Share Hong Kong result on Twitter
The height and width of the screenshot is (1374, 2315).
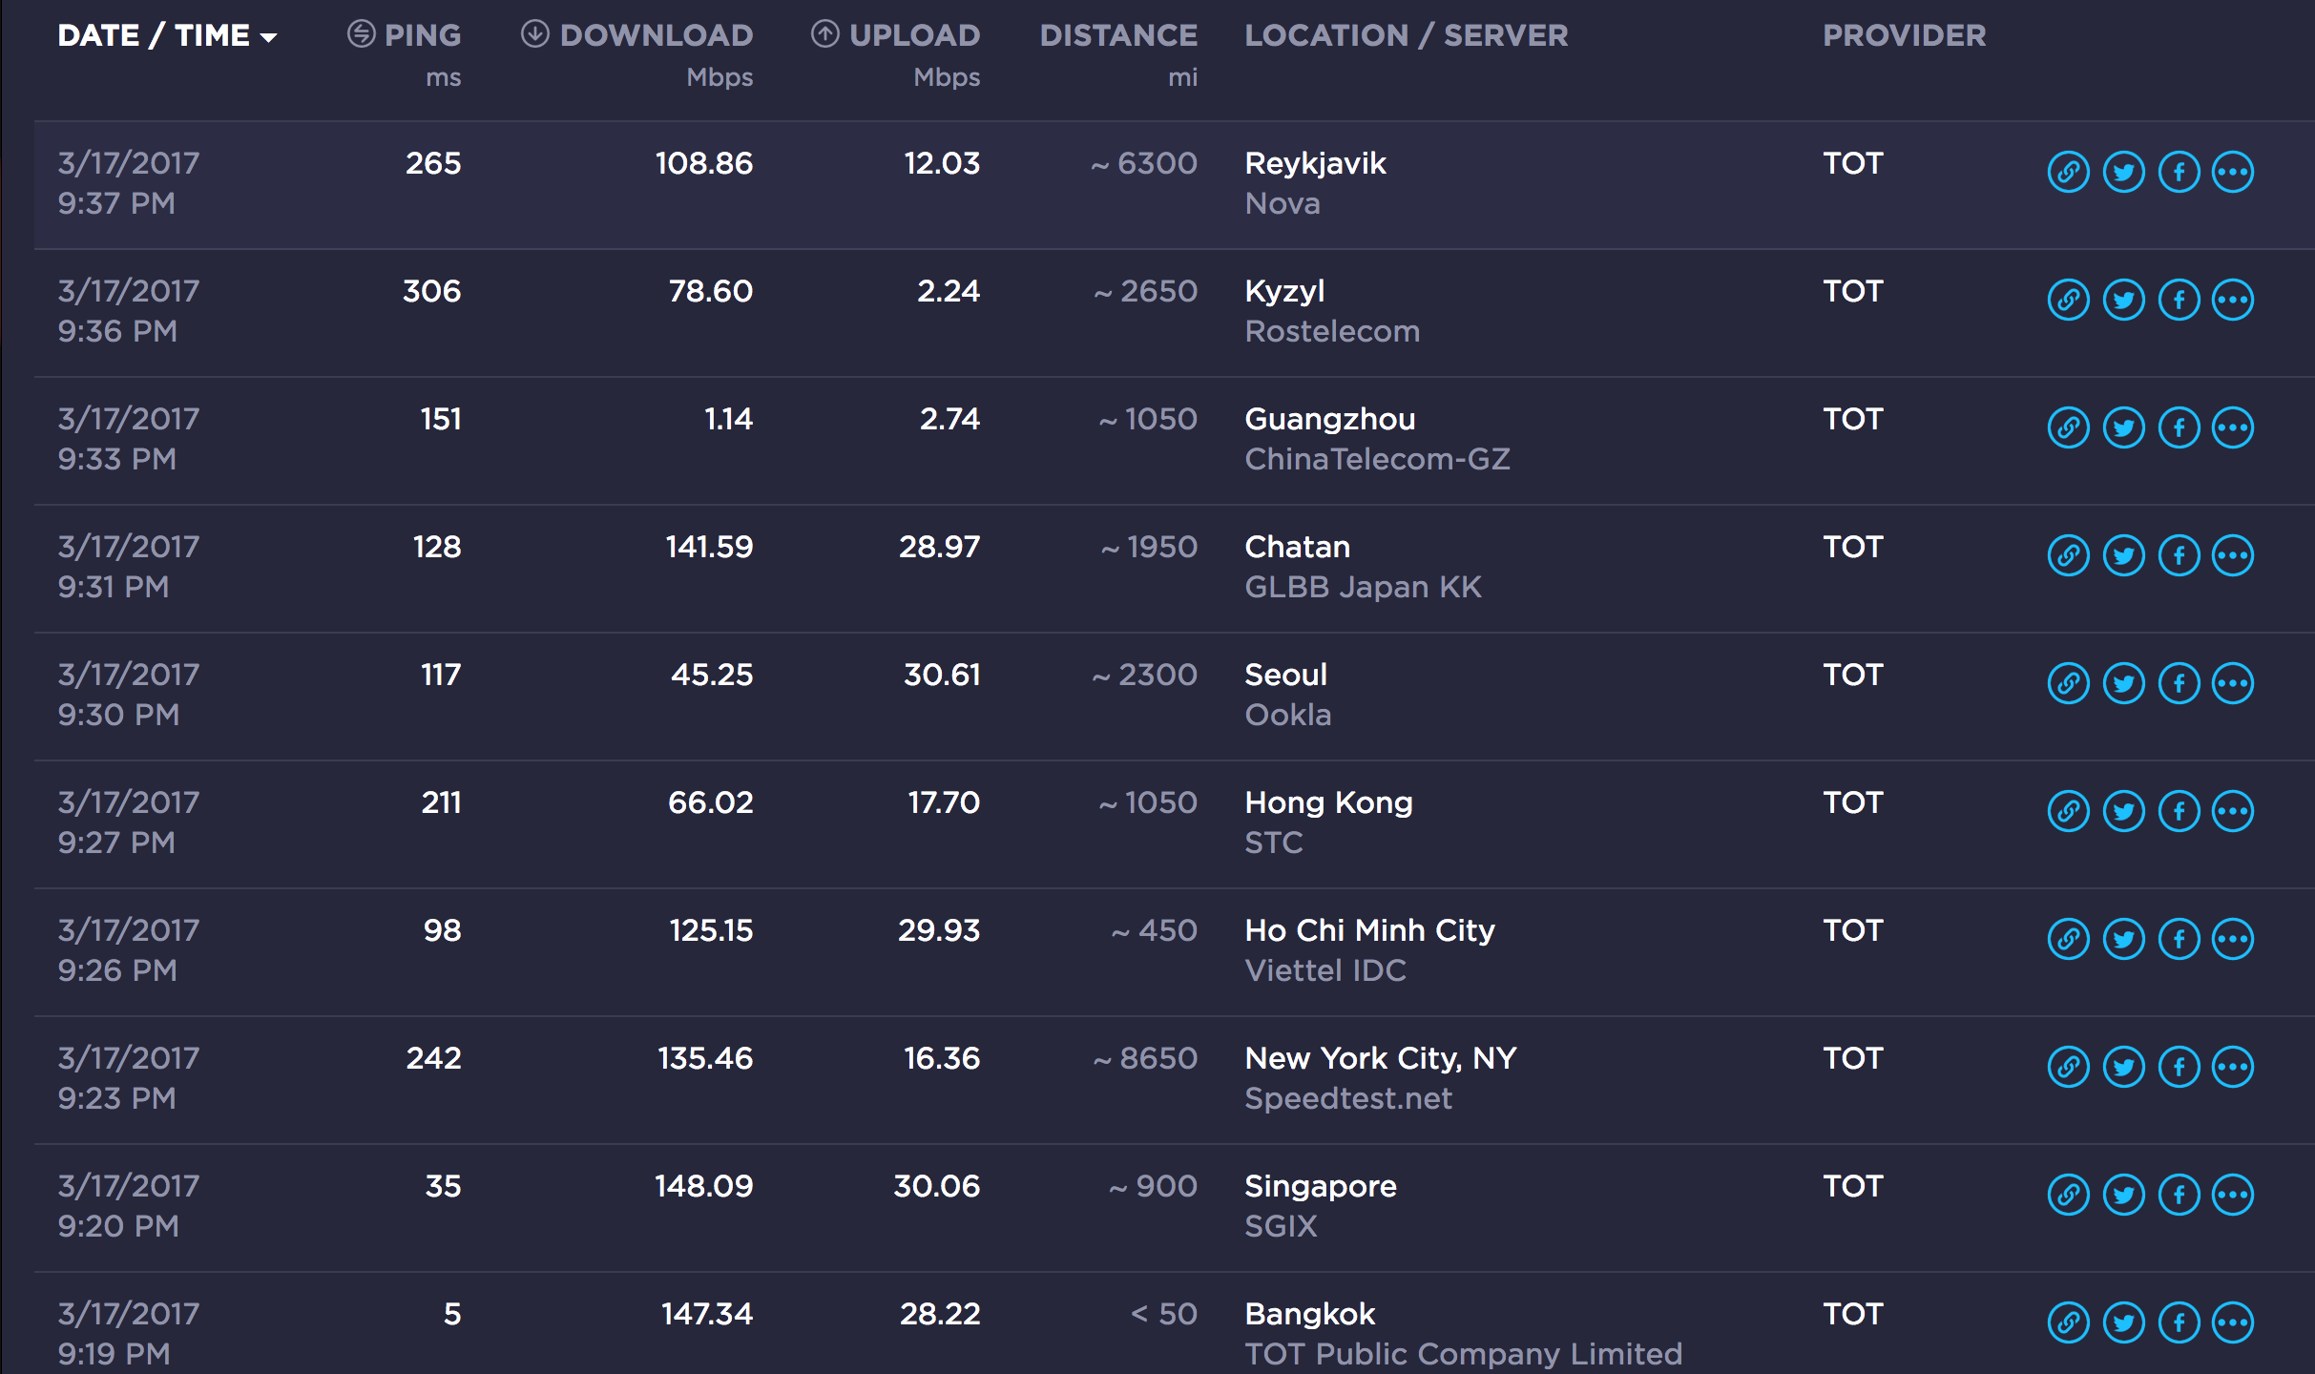pyautogui.click(x=2123, y=812)
